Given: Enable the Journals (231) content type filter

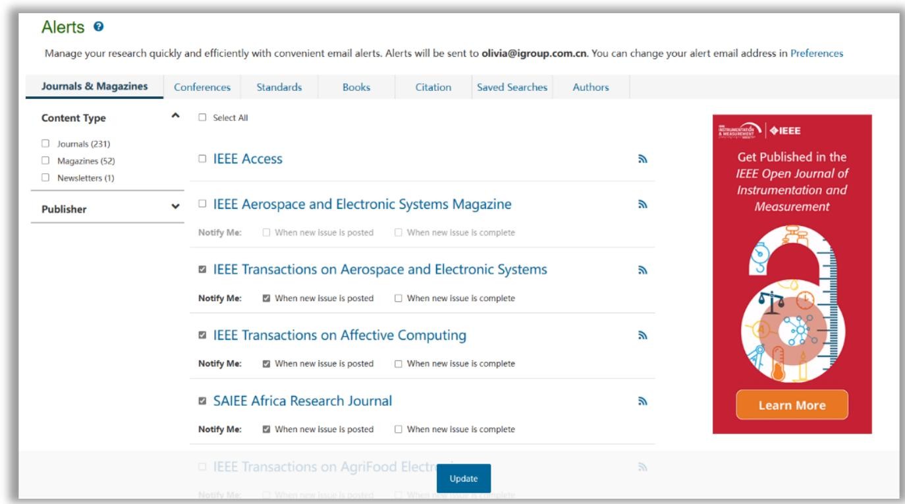Looking at the screenshot, I should click(x=45, y=143).
